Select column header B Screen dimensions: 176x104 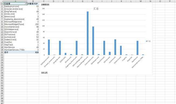[x=33, y=1]
